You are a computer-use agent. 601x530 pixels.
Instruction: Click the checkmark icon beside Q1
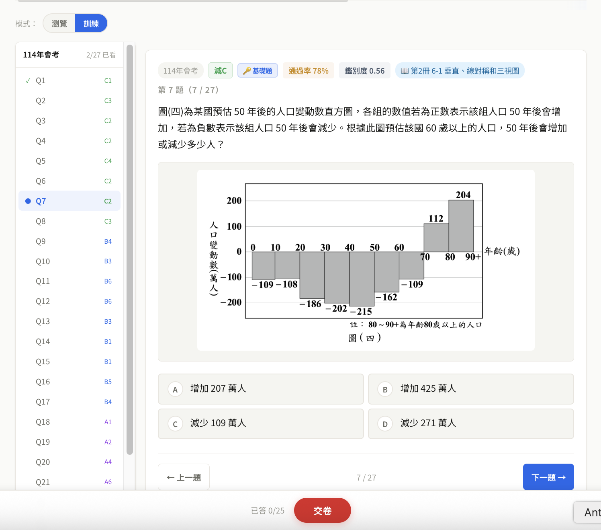pos(27,80)
